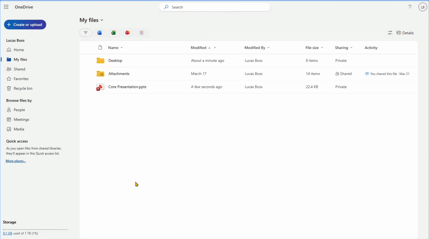
Task: Browse files by Media
Action: [15, 129]
